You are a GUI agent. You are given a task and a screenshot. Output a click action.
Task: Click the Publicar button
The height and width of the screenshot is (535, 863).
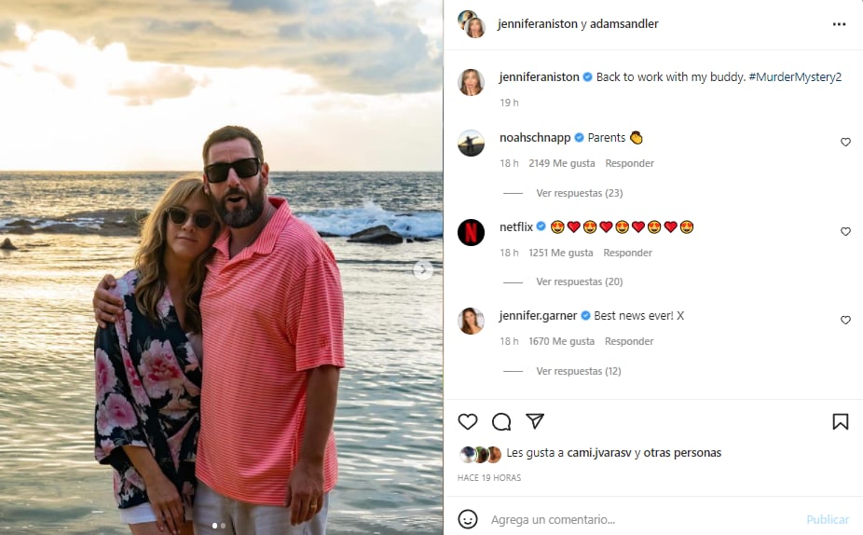(x=827, y=519)
